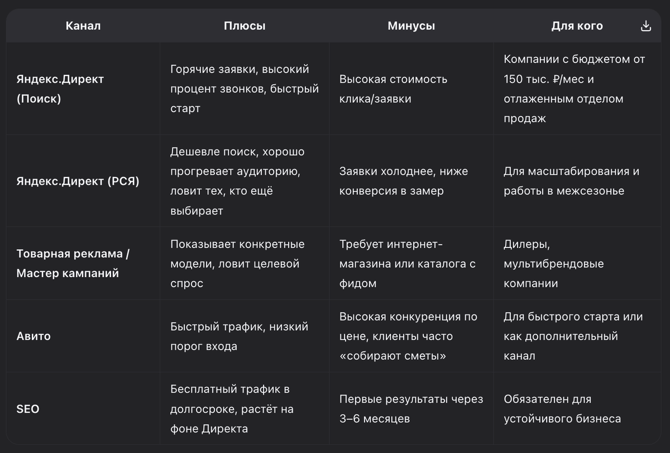Click the Плюсы column header
670x453 pixels.
point(245,26)
